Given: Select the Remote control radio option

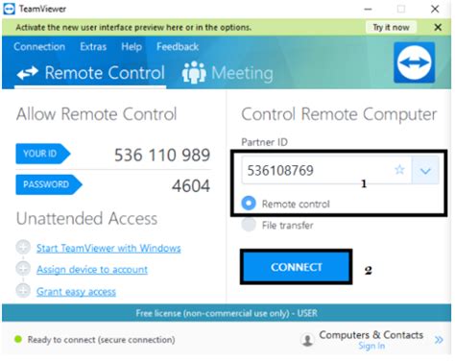Looking at the screenshot, I should pyautogui.click(x=249, y=203).
